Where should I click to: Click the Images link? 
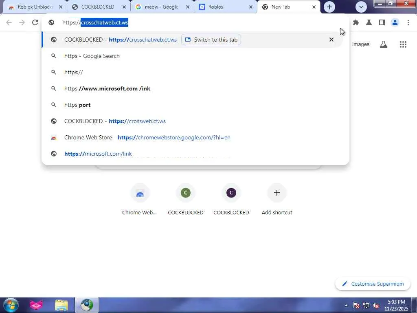pyautogui.click(x=361, y=44)
